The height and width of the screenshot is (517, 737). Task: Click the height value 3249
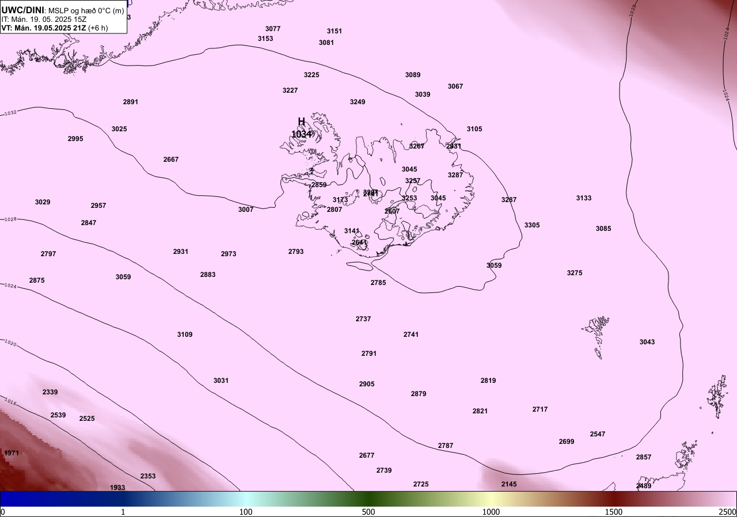358,102
